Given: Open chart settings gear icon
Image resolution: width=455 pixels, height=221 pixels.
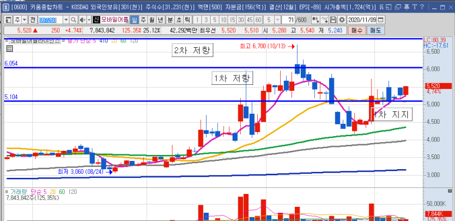Looking at the screenshot, I should coord(343,20).
